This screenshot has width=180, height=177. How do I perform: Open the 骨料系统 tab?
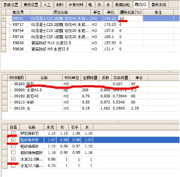point(159,5)
